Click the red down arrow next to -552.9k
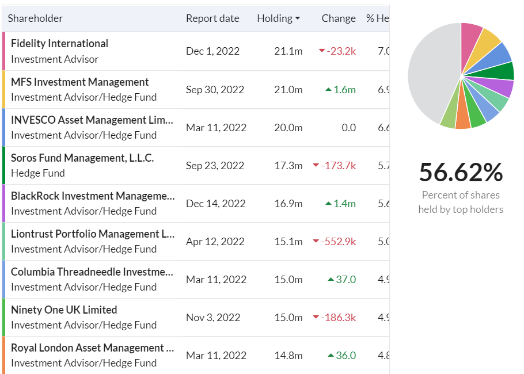Viewport: 524px width, 374px height. 316,241
